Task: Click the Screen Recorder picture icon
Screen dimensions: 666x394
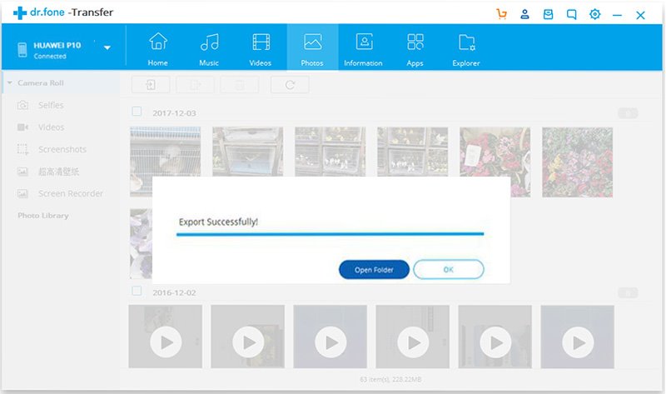Action: [x=22, y=194]
